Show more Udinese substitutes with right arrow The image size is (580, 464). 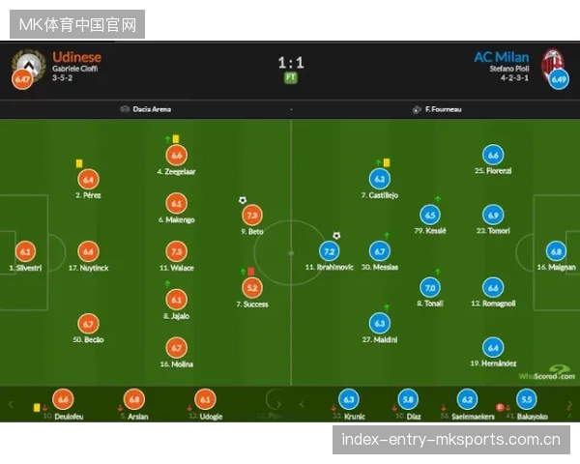[278, 404]
